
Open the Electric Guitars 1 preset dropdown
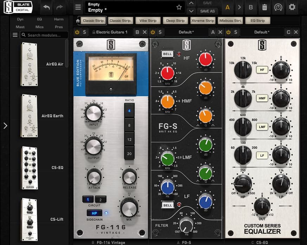[111, 32]
